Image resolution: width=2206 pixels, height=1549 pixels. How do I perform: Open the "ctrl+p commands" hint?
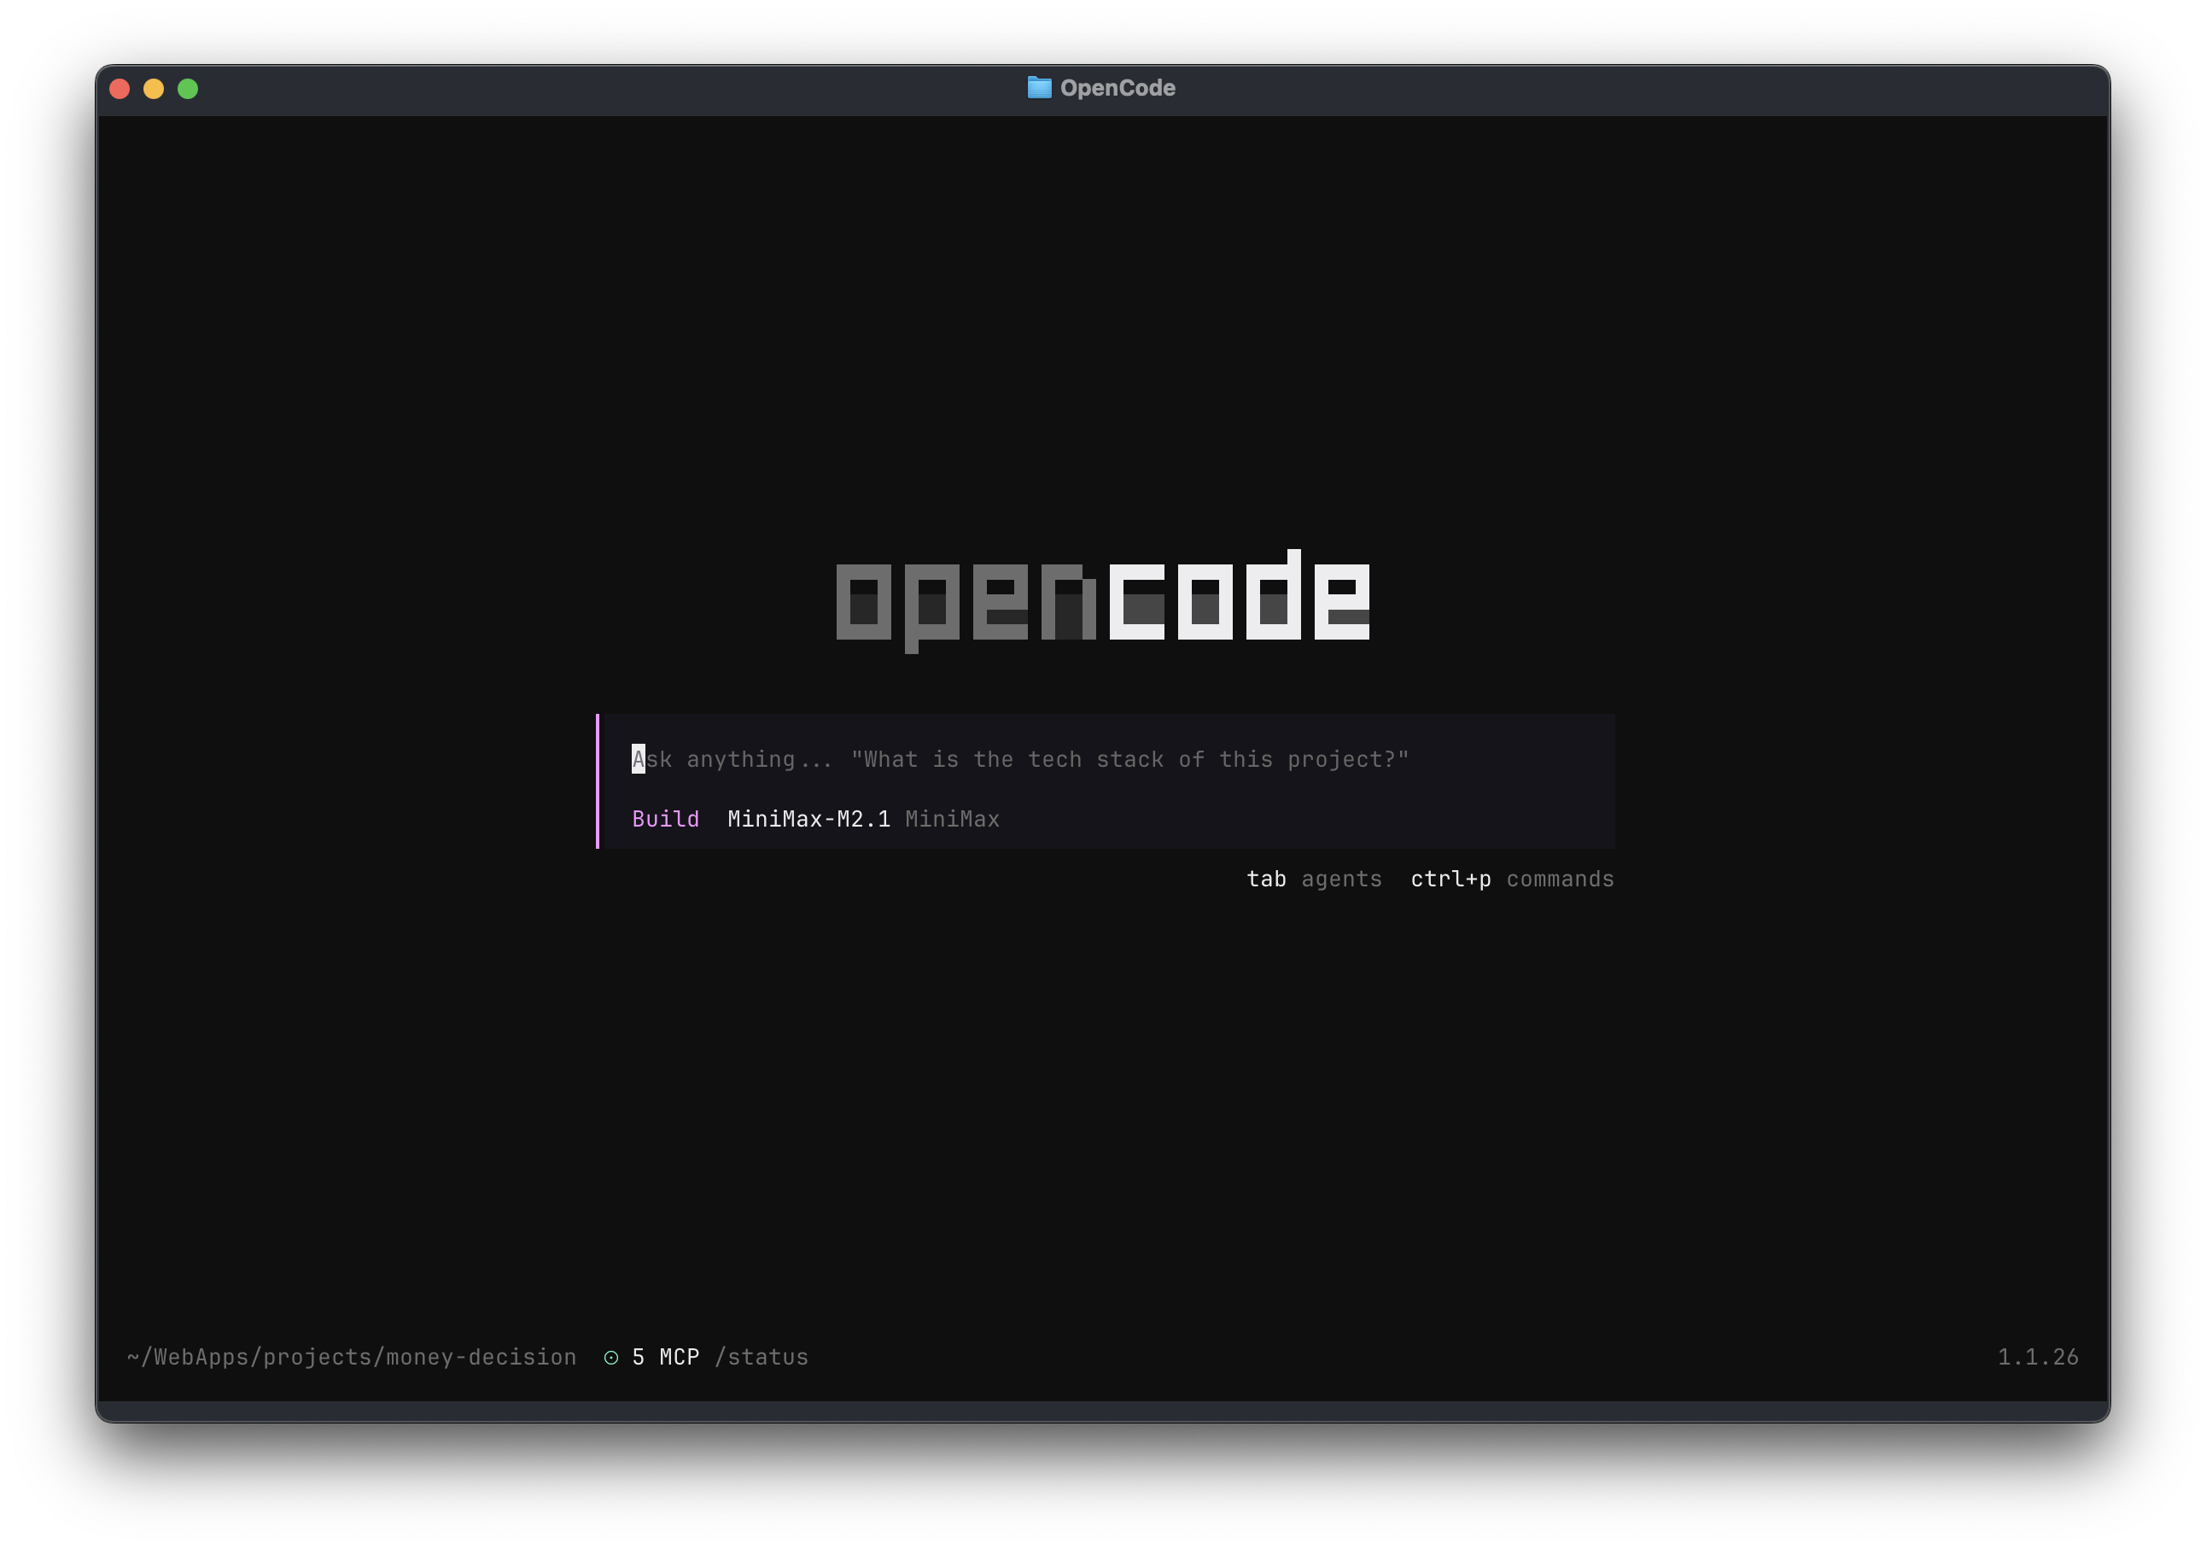click(x=1512, y=880)
